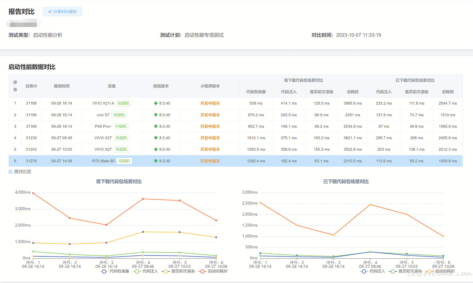Viewport: 473px width, 283px height.
Task: Toggle 启动总耗时 legend in 需下载代码包 chart
Action: [213, 271]
